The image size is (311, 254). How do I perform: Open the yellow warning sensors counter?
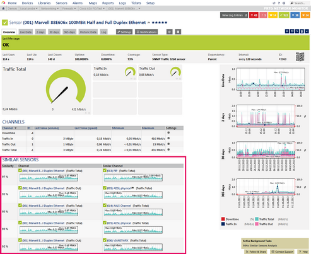[273, 15]
